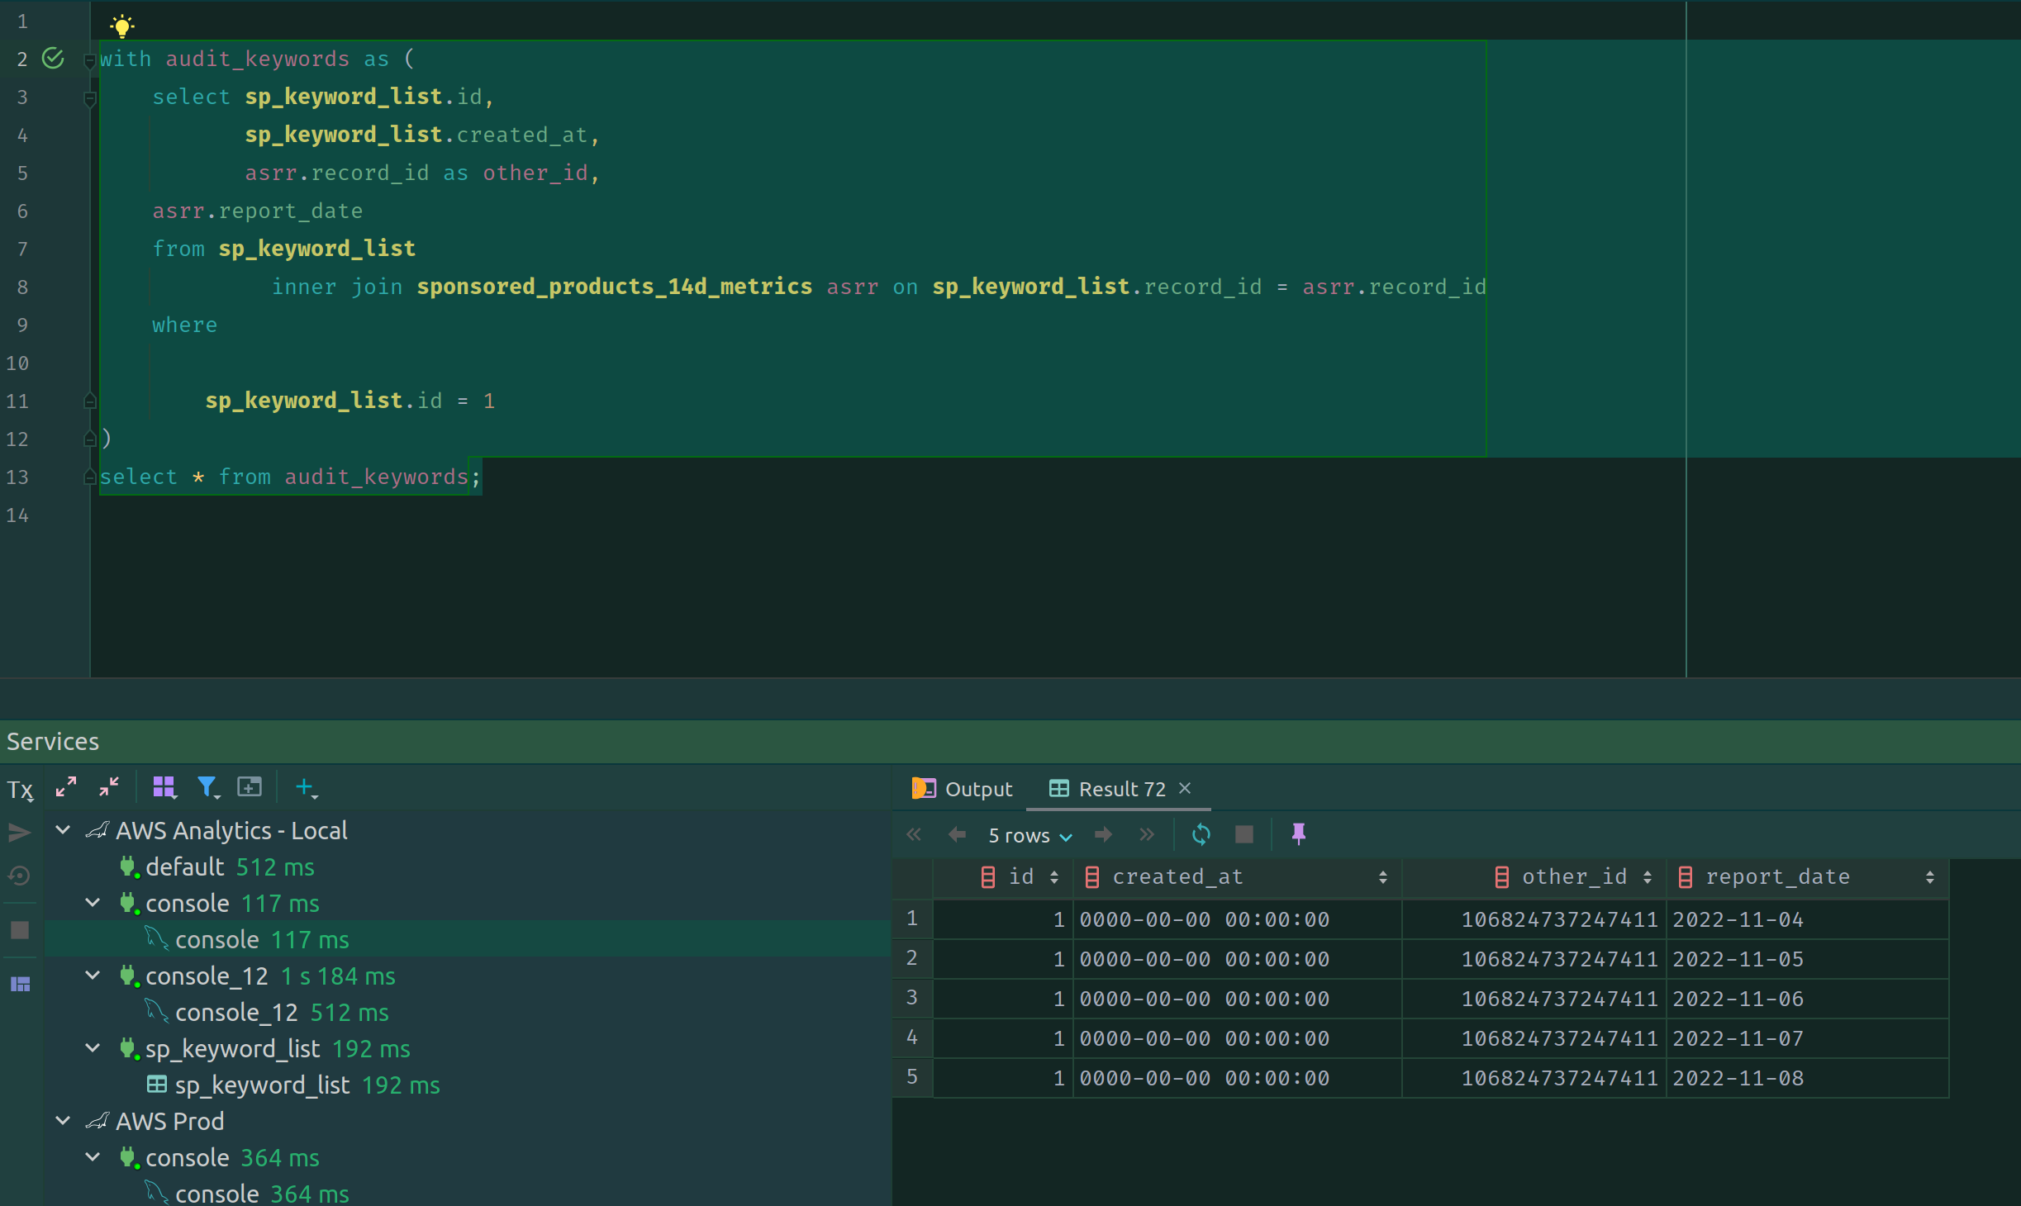Open the 5 rows page size dropdown
2021x1206 pixels.
pos(1030,836)
